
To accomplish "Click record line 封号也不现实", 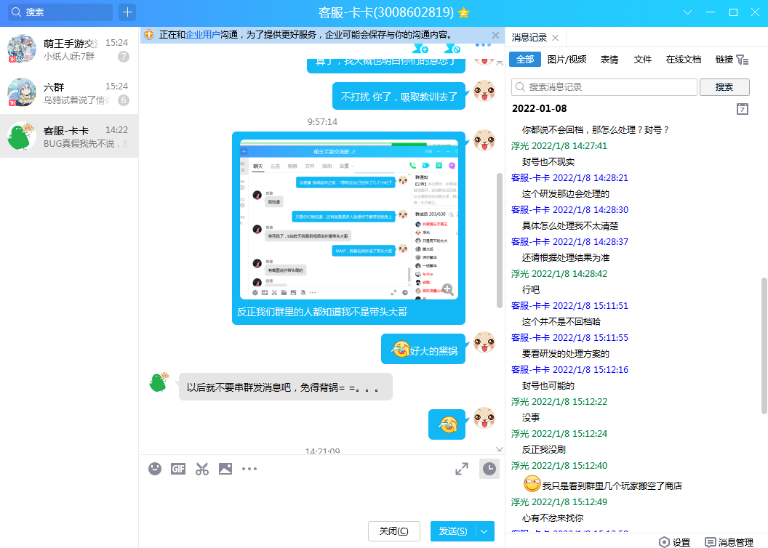I will [548, 162].
